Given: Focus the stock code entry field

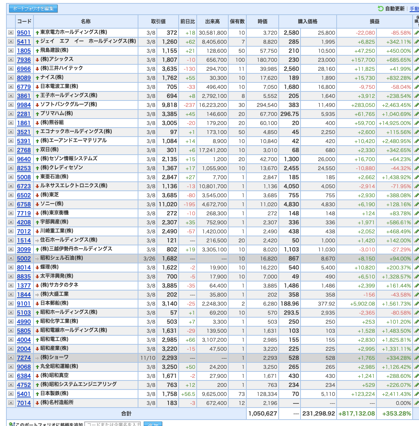Looking at the screenshot, I should [x=112, y=424].
